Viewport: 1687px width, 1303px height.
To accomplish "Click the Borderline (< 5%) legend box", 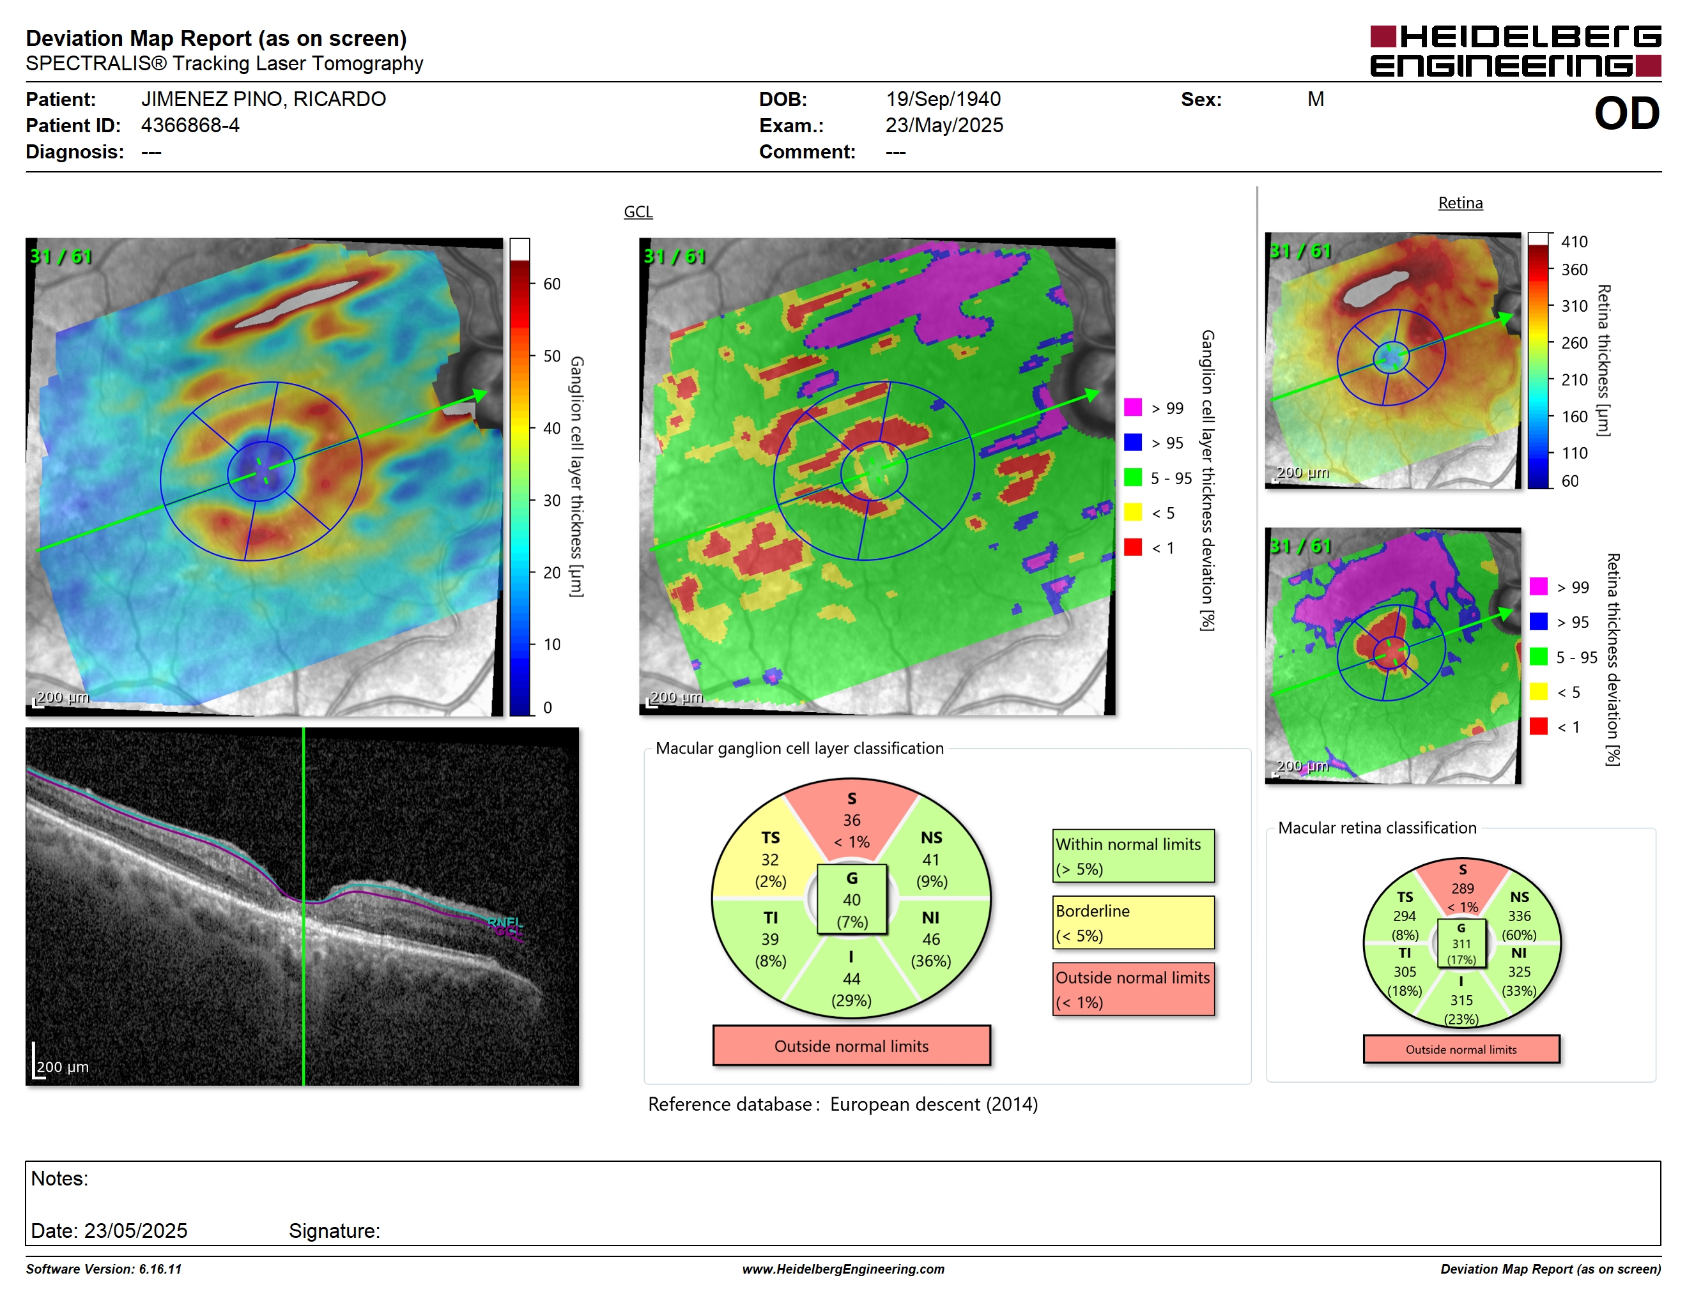I will (1132, 922).
